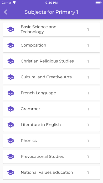Select Christian Religious Studies subject
This screenshot has width=103, height=183.
click(x=51, y=61)
